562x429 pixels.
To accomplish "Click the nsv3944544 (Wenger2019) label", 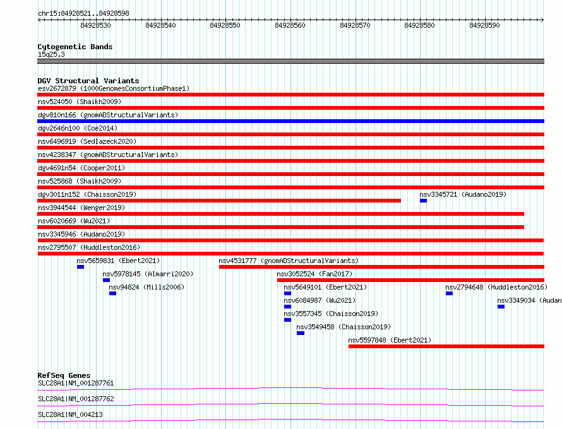I will (81, 208).
